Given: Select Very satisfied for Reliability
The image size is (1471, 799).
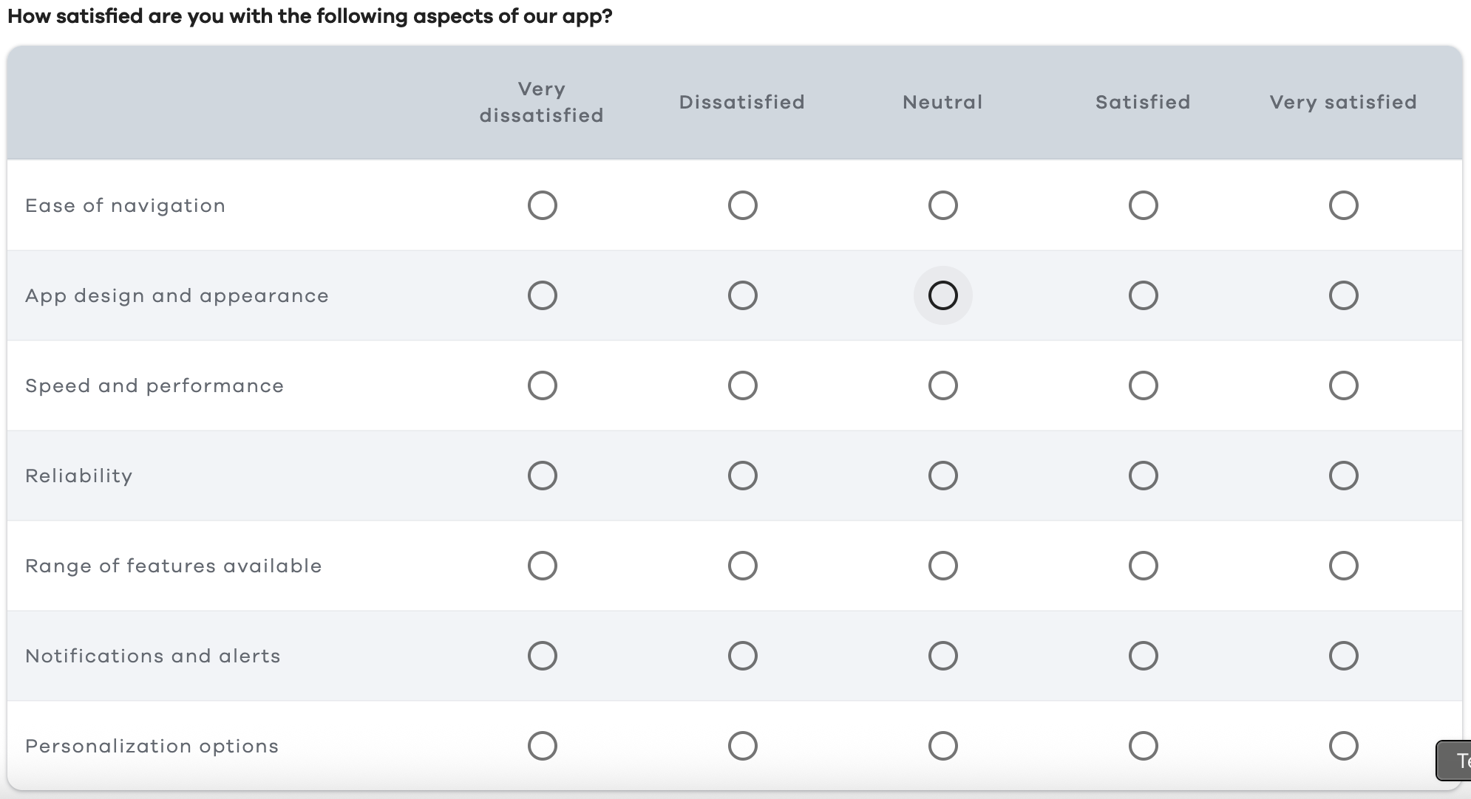Looking at the screenshot, I should coord(1344,476).
